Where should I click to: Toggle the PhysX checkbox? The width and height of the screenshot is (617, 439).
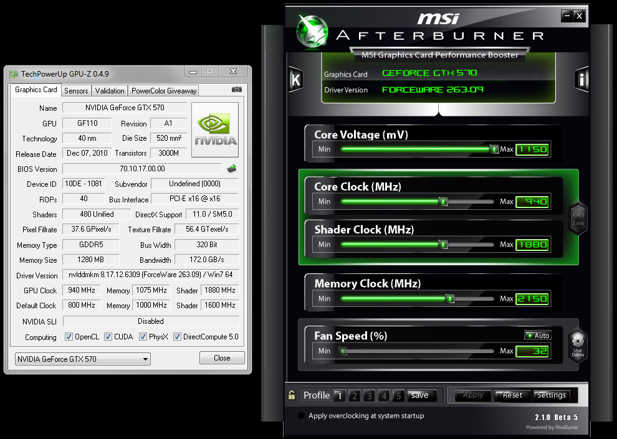143,337
